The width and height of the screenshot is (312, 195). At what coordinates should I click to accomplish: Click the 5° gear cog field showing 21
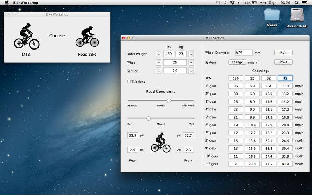click(x=236, y=117)
